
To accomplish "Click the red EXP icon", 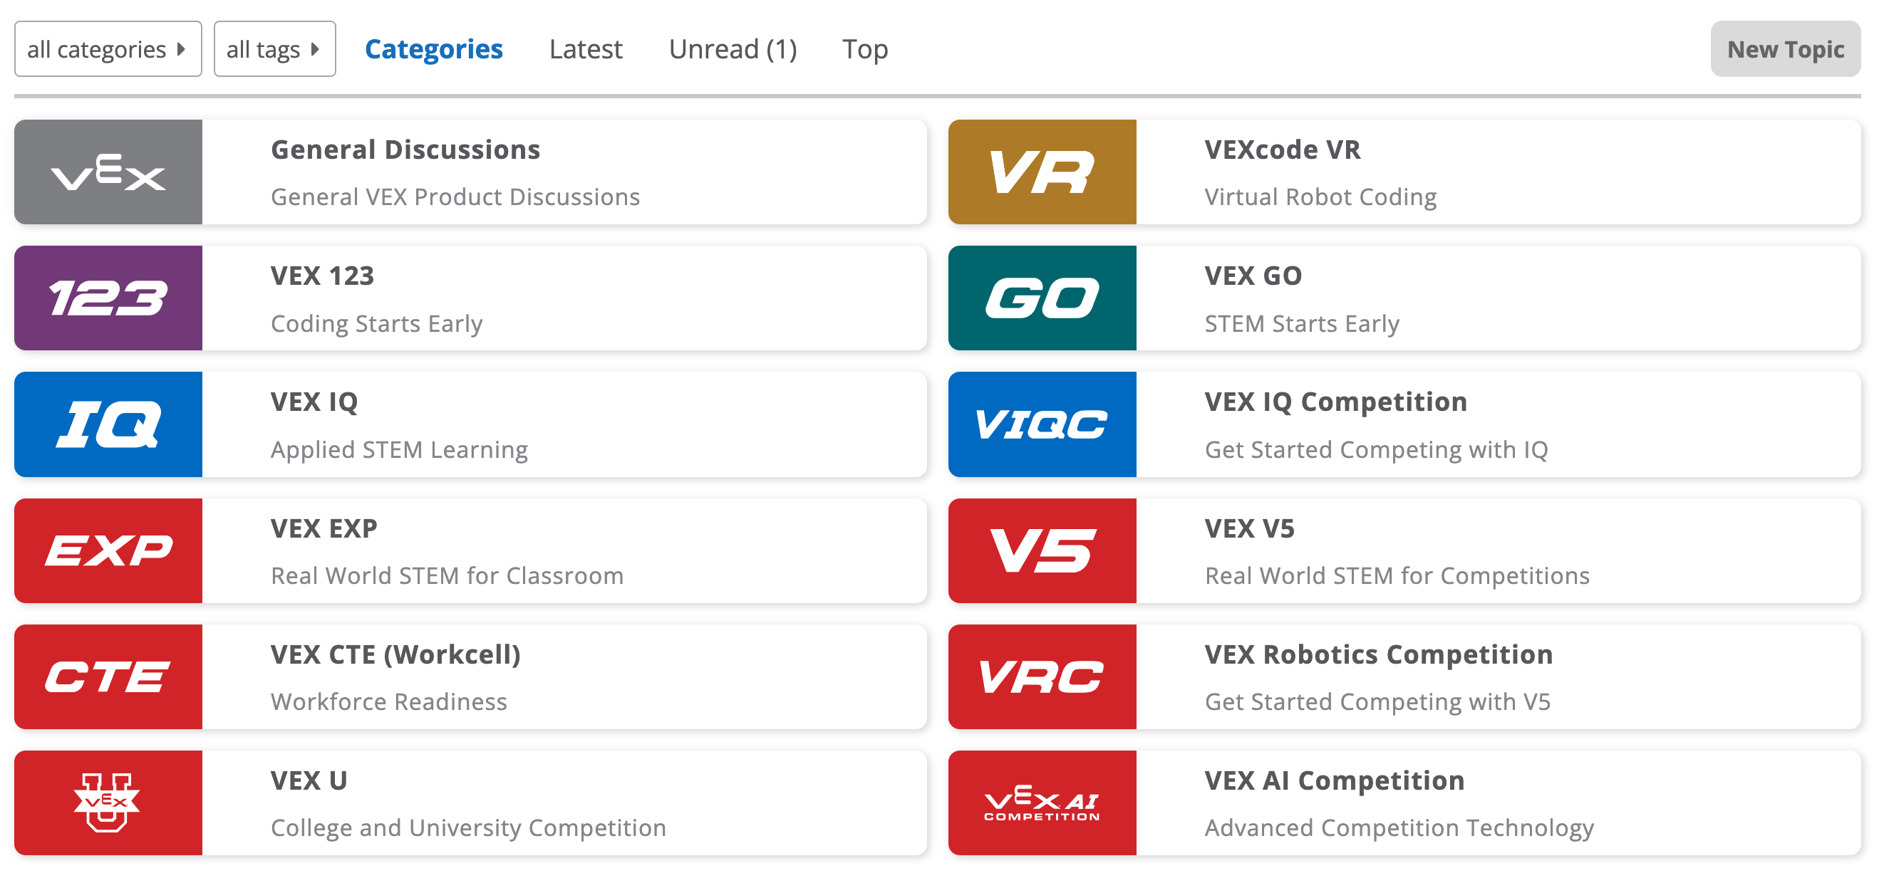I will click(x=108, y=550).
